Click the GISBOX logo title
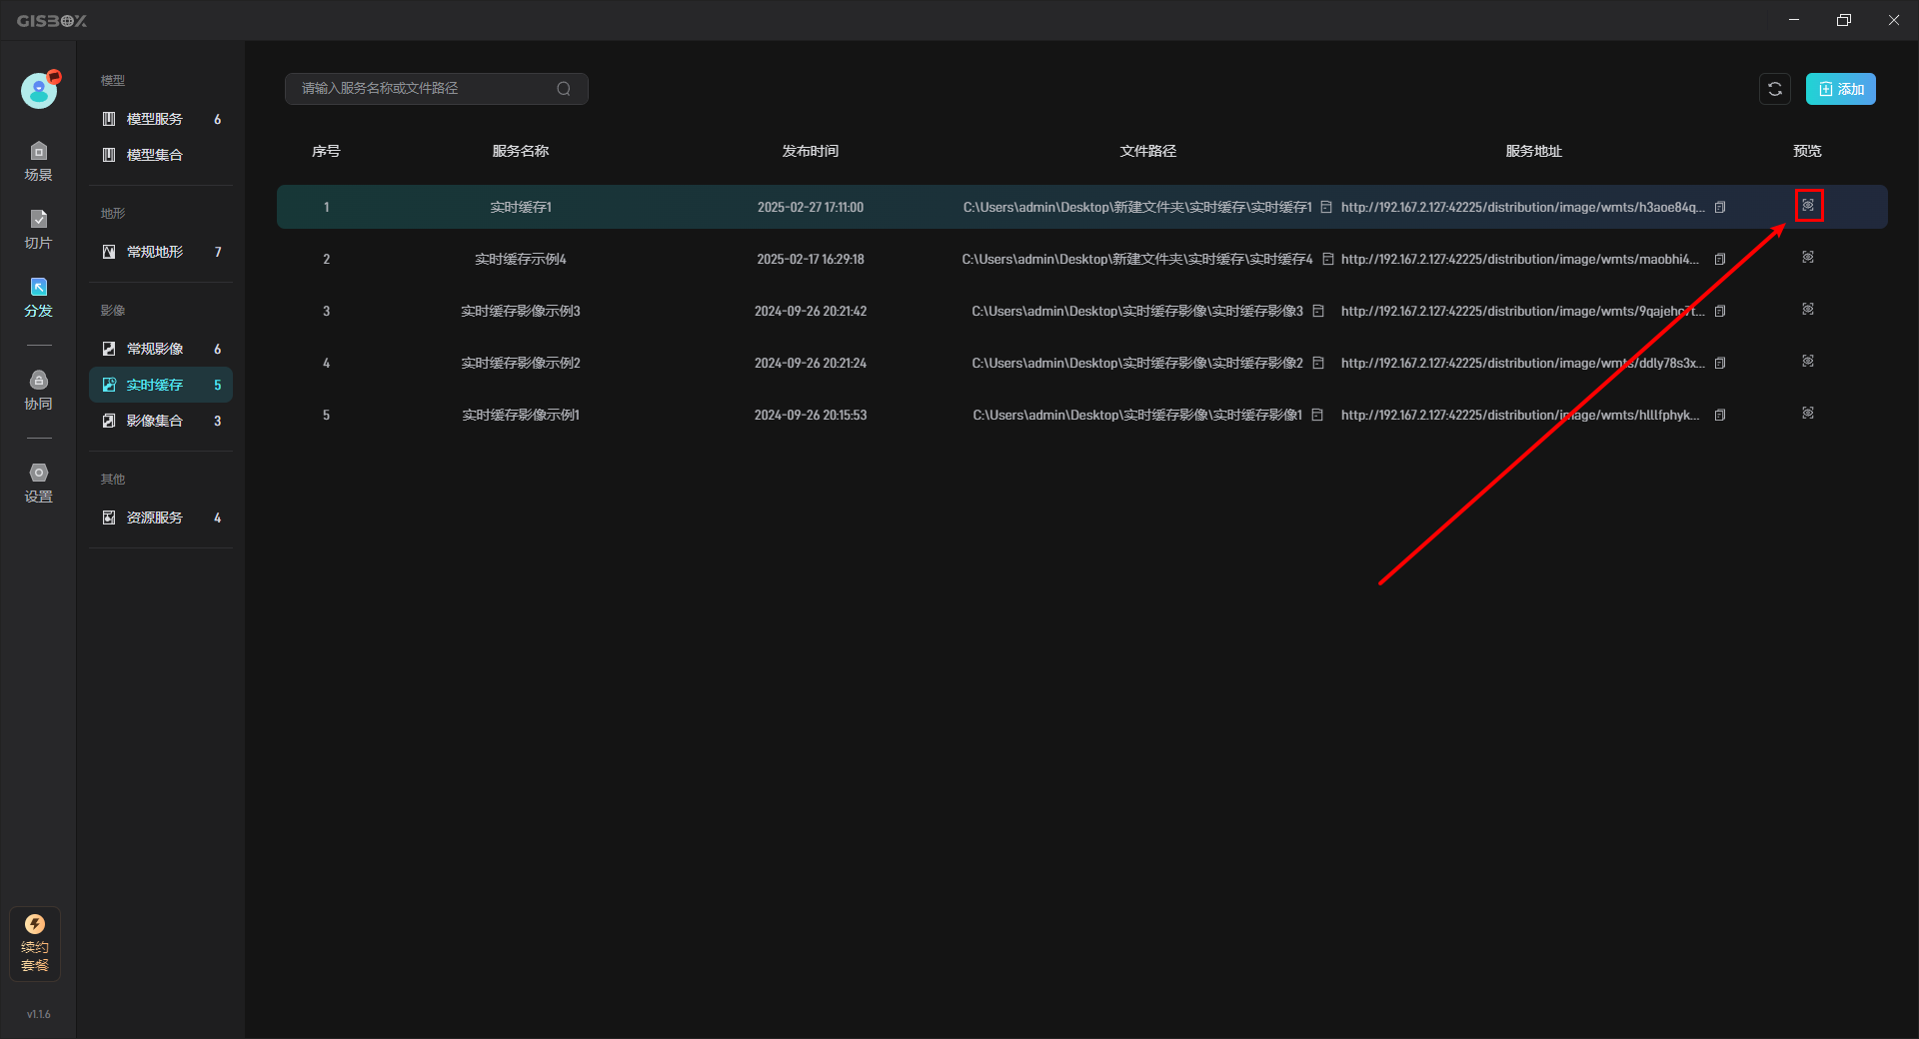Screen dimensions: 1919x1039 [x=52, y=20]
